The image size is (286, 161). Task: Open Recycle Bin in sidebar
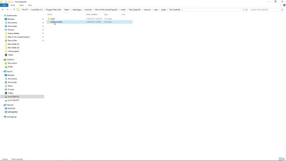point(12,41)
